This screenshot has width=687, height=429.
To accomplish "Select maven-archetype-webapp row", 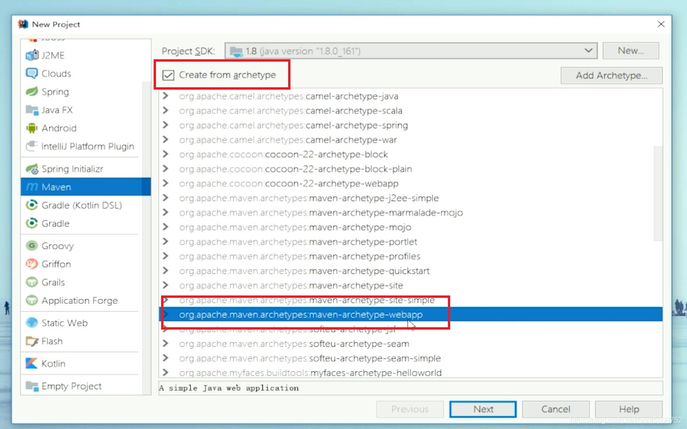I will click(411, 314).
